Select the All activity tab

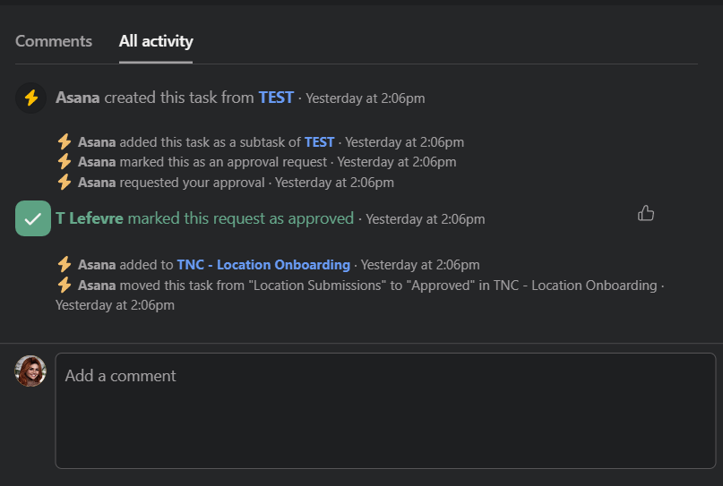(156, 41)
